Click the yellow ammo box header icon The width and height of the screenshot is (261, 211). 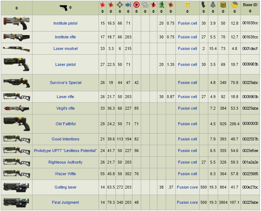click(x=187, y=5)
